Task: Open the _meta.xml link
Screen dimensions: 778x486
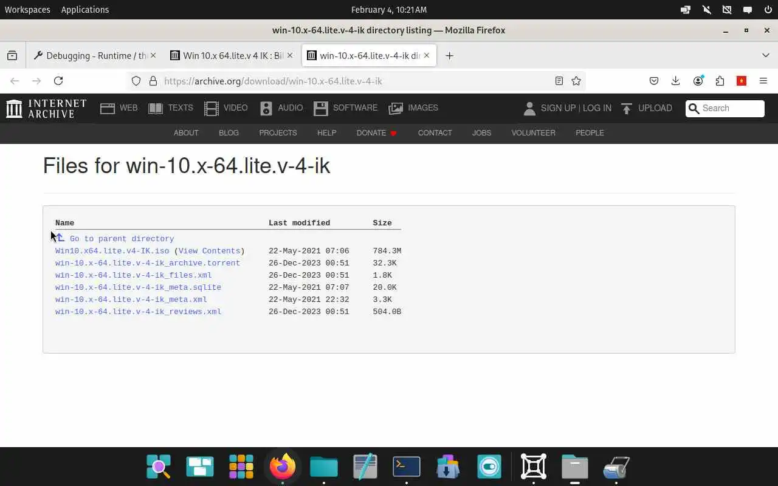Action: point(131,299)
